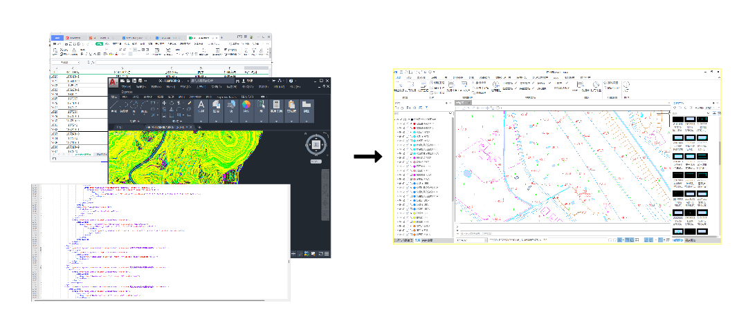
Task: Select the first bottom tab under layer tree
Action: [403, 240]
